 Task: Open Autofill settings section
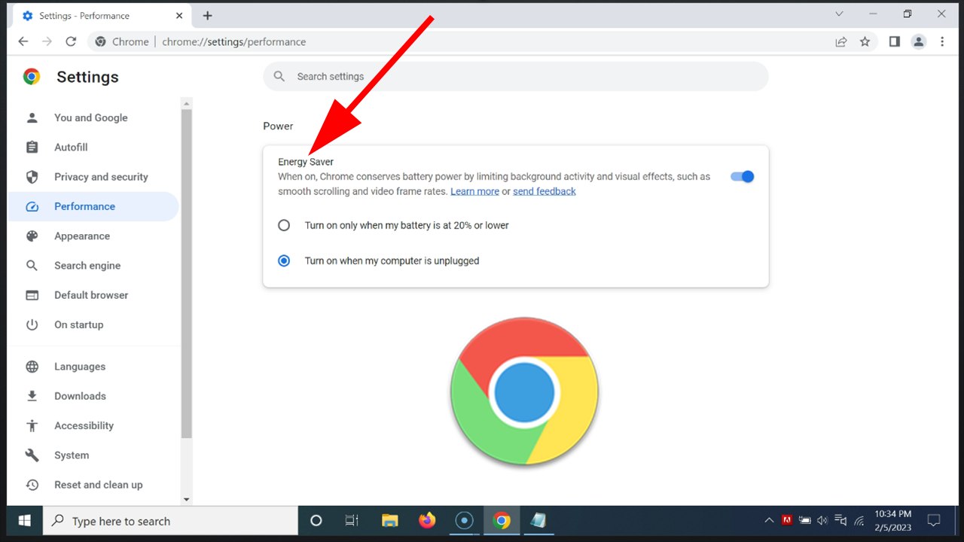tap(71, 148)
